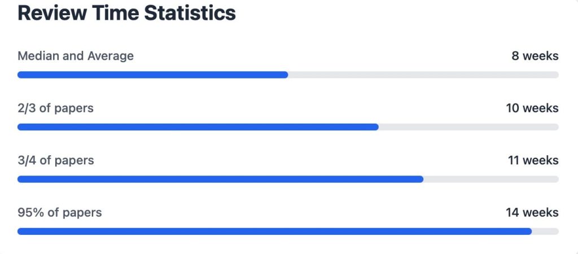Click the blue fill of 95% of papers bar

coord(275,231)
